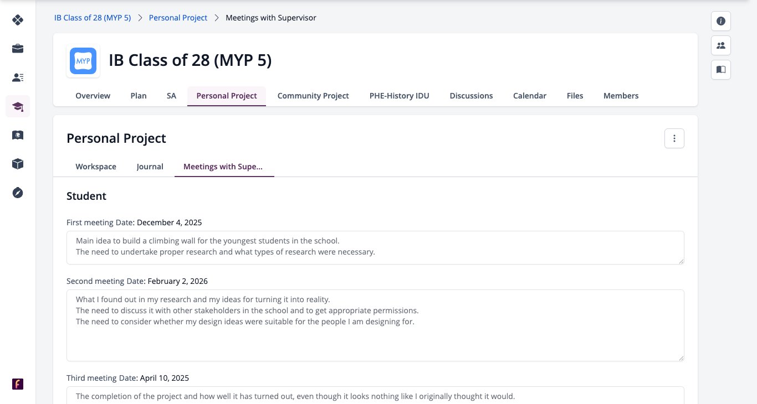Select the Meetings with Supe... sub-tab
The height and width of the screenshot is (404, 757).
223,167
